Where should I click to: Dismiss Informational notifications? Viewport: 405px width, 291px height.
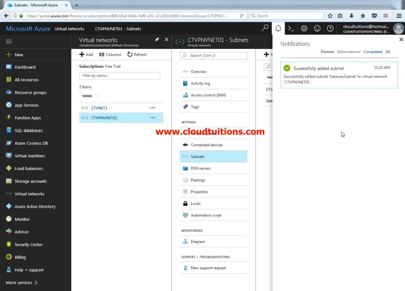(349, 52)
